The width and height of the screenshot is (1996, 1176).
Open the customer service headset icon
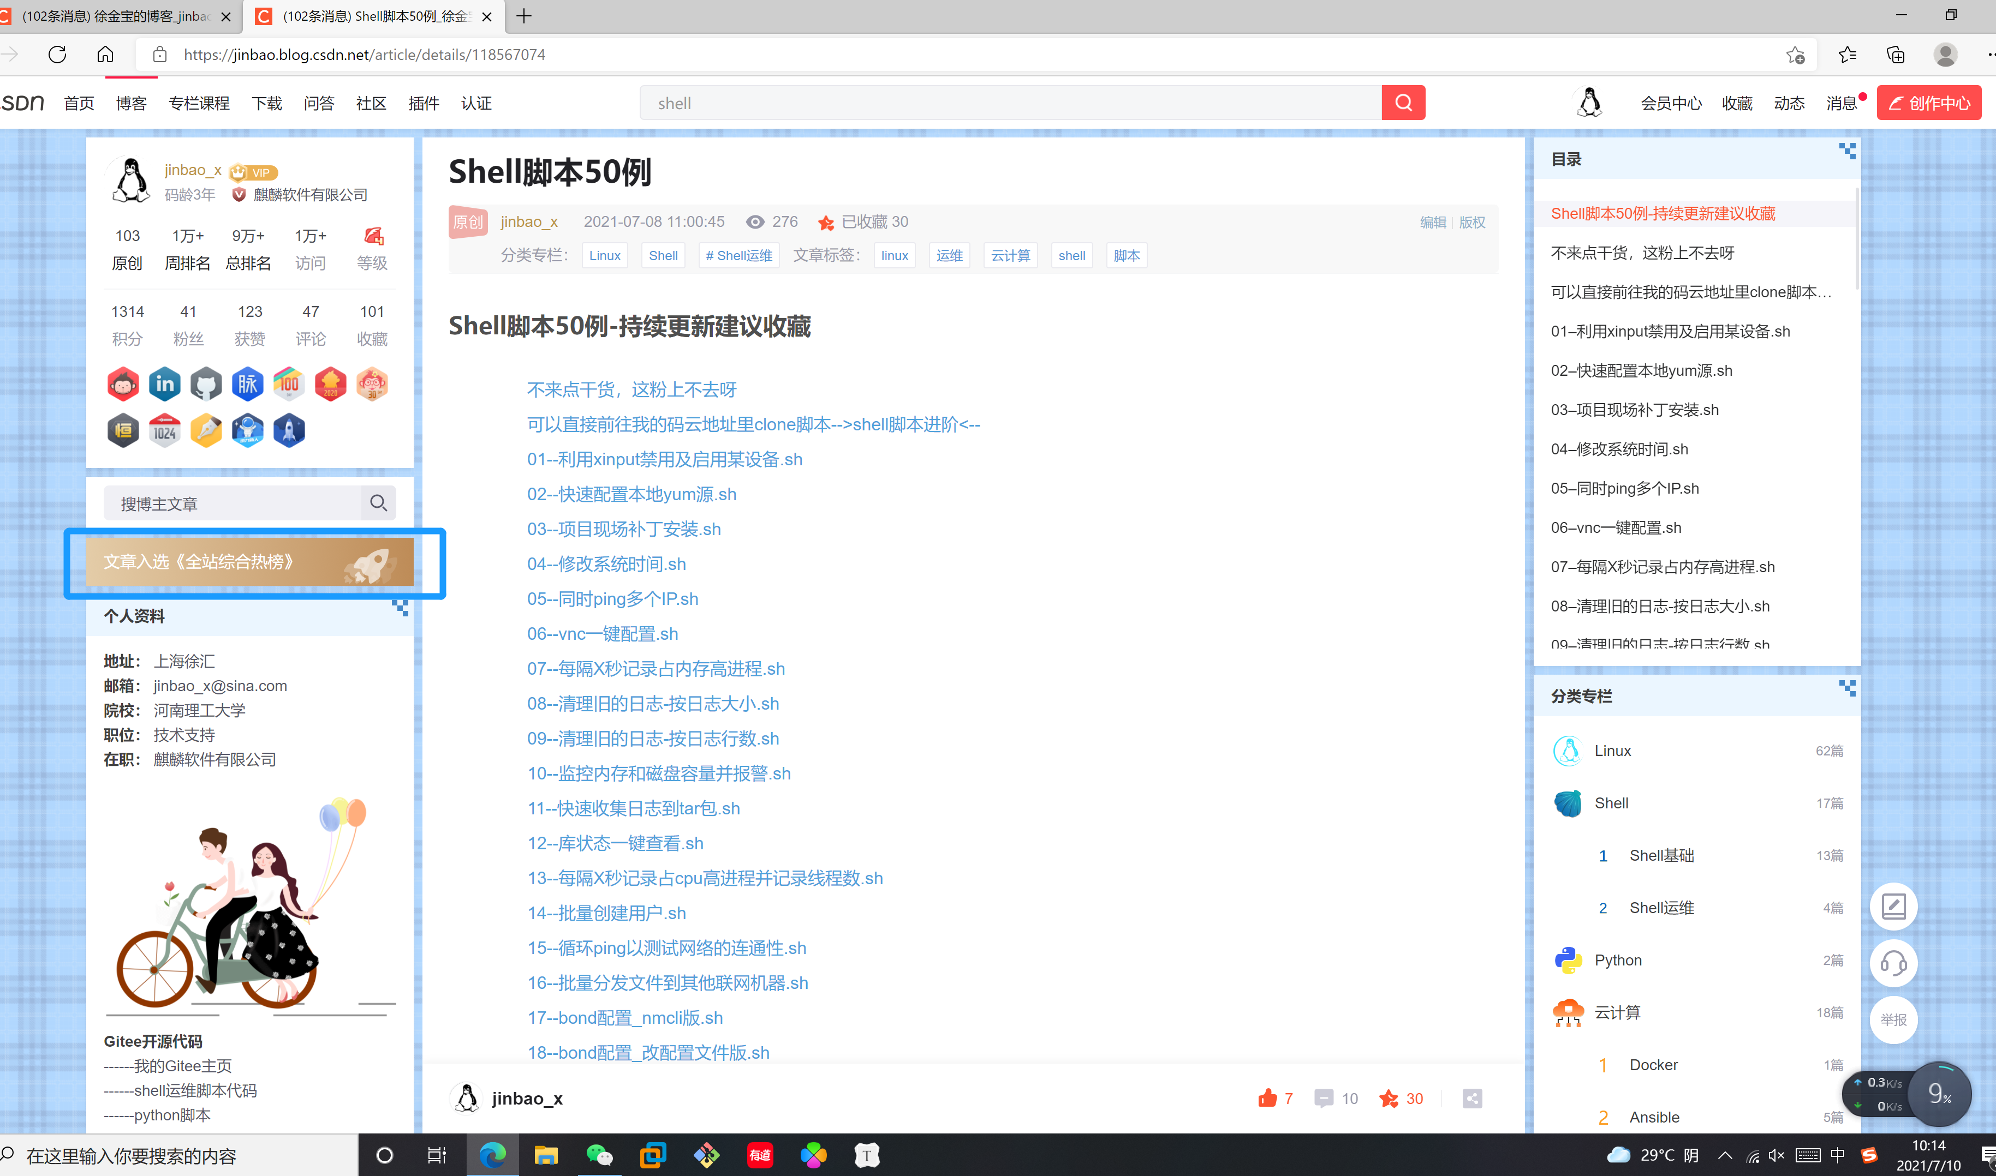pyautogui.click(x=1893, y=963)
